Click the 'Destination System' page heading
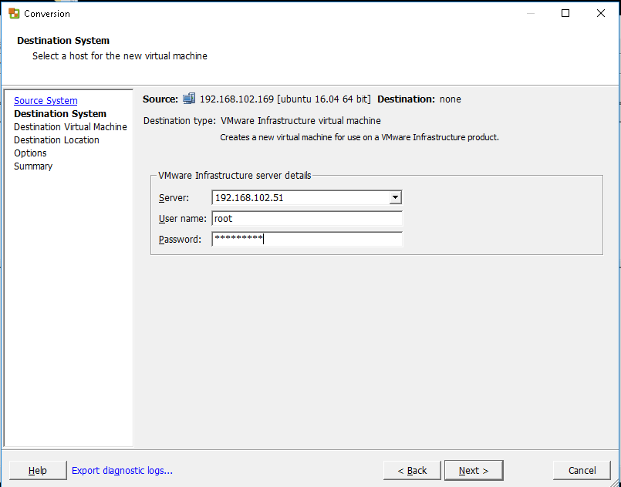The height and width of the screenshot is (487, 621). [63, 41]
